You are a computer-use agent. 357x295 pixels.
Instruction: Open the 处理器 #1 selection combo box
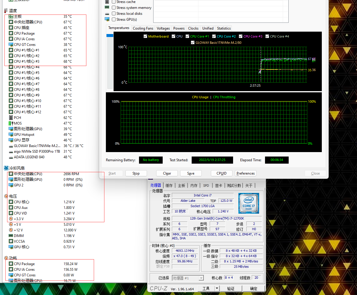pos(188,278)
